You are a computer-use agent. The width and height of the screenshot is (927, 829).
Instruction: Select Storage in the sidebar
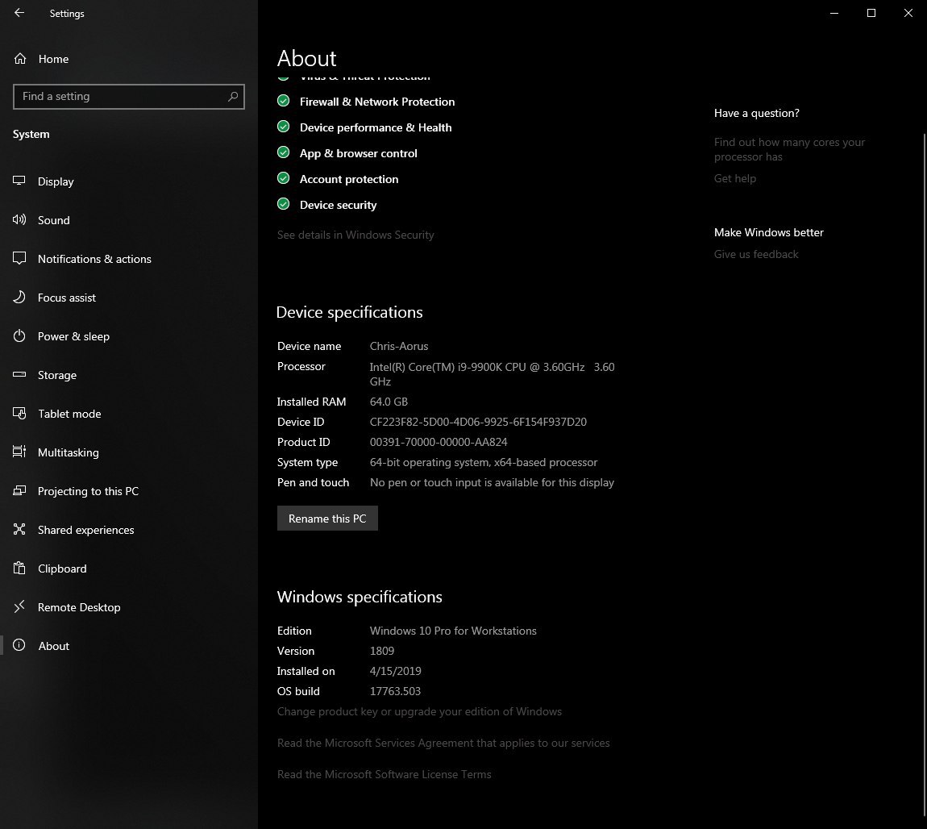[x=129, y=375]
